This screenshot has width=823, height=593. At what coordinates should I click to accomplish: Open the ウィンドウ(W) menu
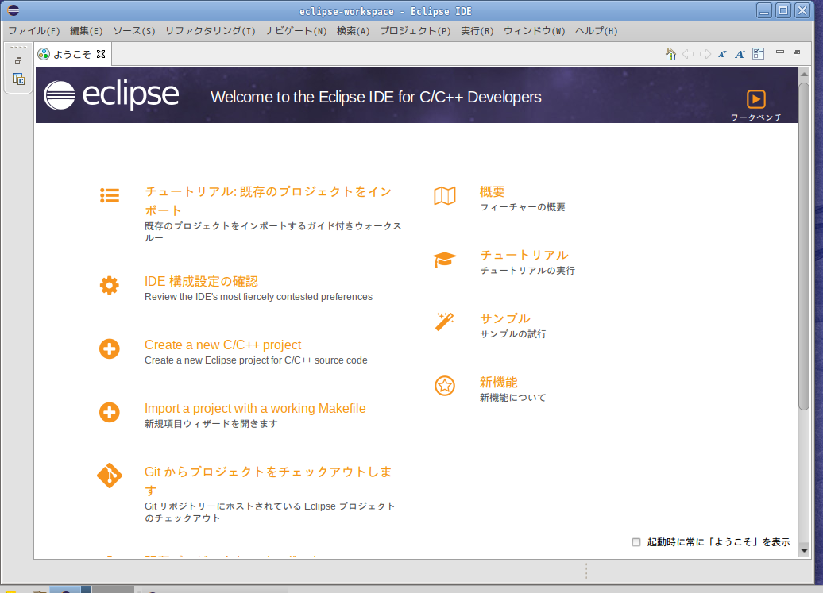coord(535,31)
